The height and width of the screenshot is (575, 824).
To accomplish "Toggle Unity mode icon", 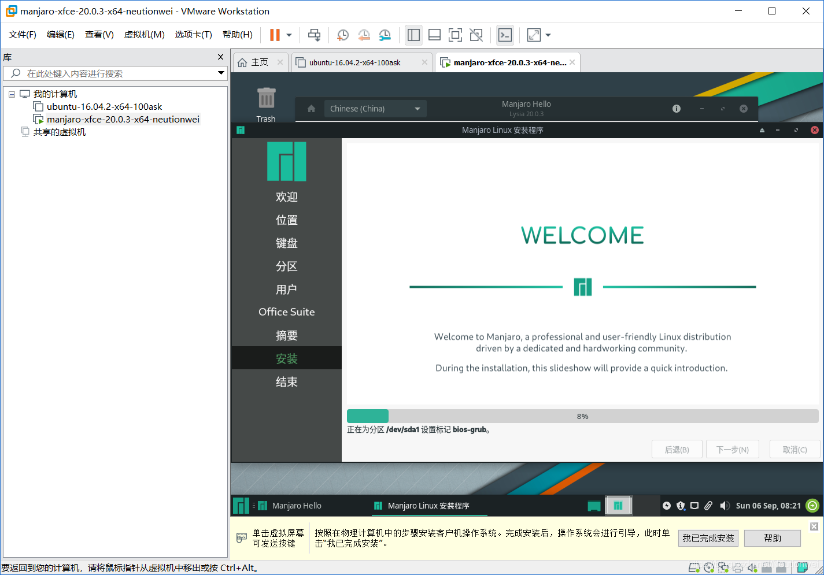I will [476, 35].
